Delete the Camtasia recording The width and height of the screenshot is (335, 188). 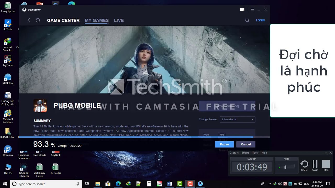304,166
